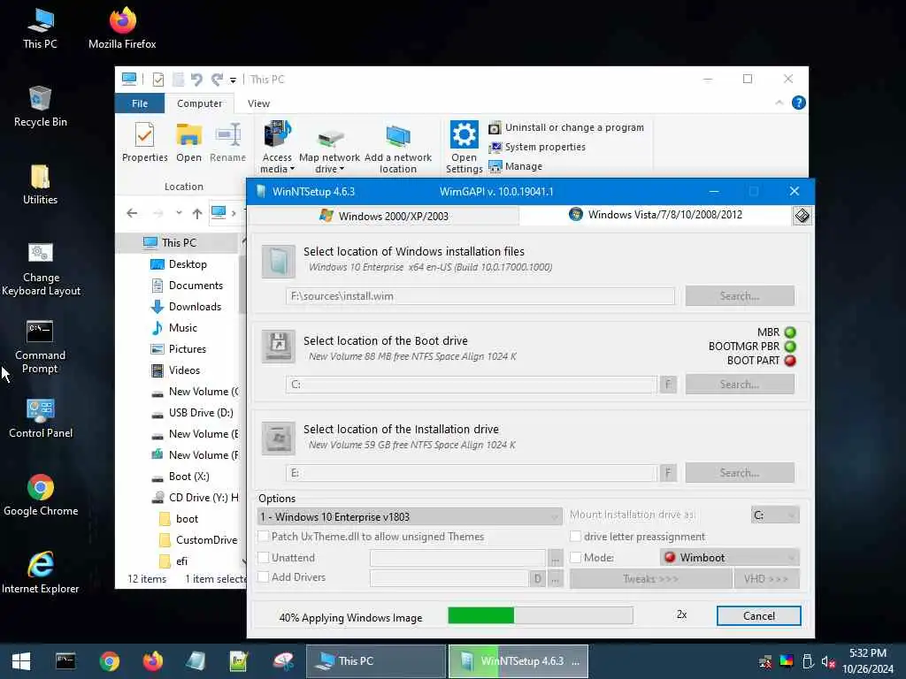Switch to This PC taskbar window
This screenshot has width=906, height=679.
[375, 661]
